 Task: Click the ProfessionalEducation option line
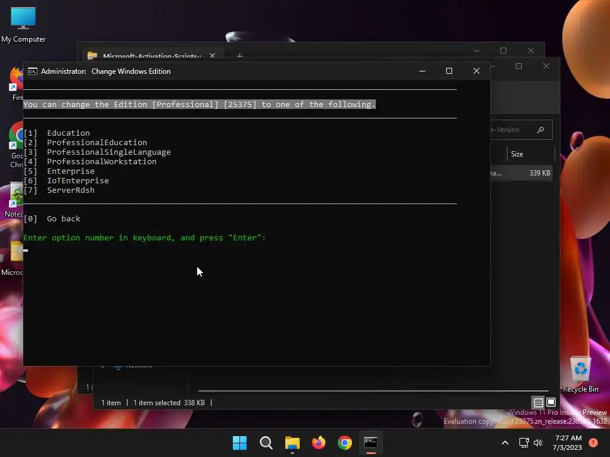point(85,143)
